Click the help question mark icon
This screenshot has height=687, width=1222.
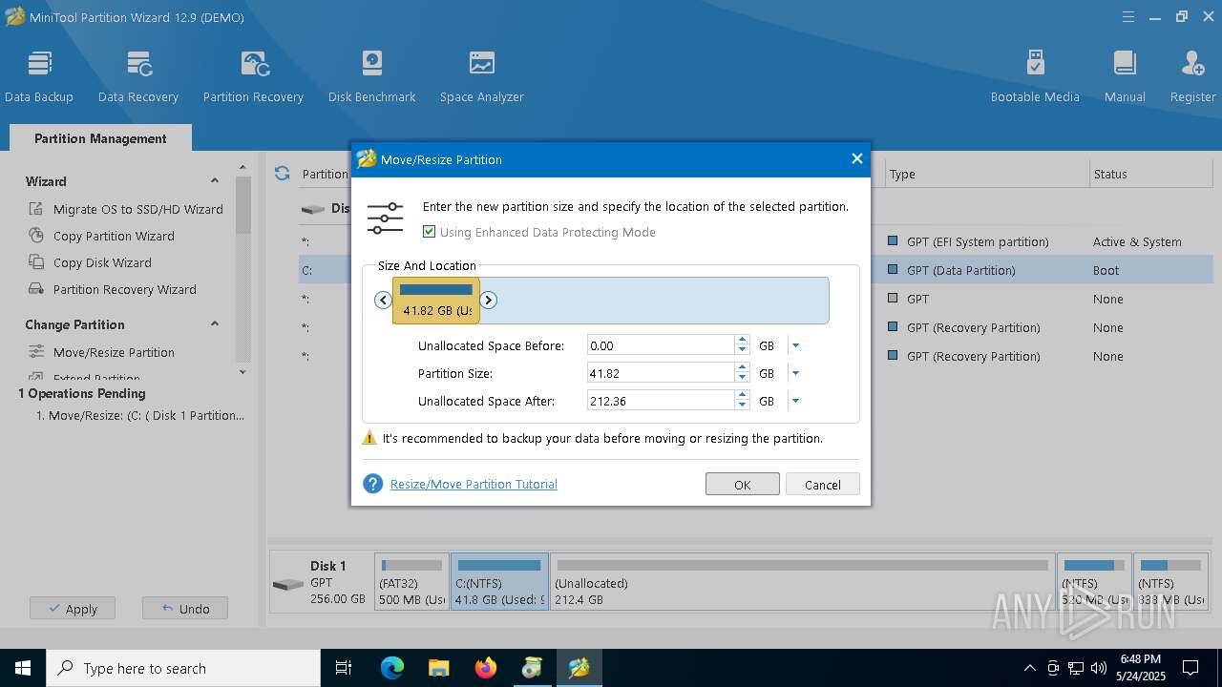(x=373, y=484)
